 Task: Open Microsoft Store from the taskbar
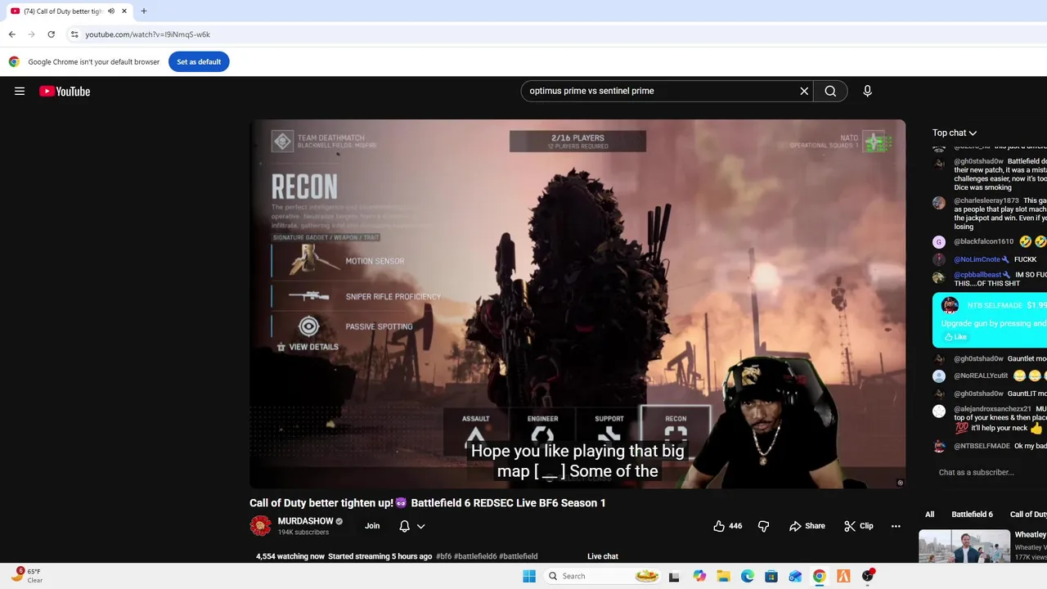[771, 576]
